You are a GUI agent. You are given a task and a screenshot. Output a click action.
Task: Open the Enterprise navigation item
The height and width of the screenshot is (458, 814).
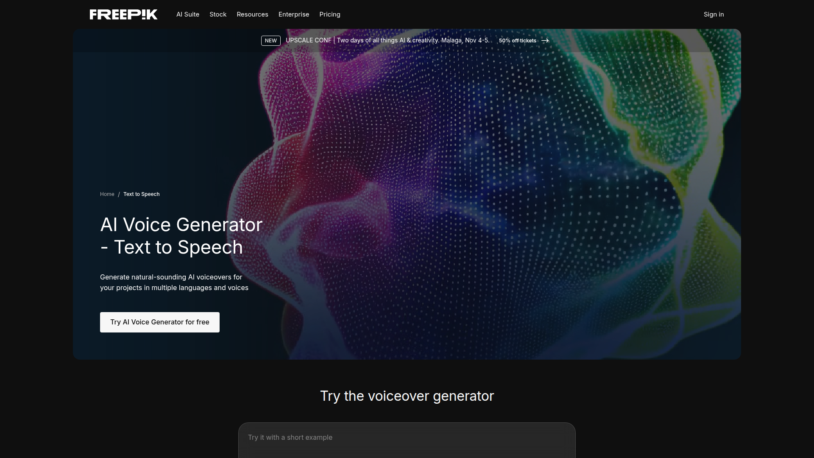[294, 14]
